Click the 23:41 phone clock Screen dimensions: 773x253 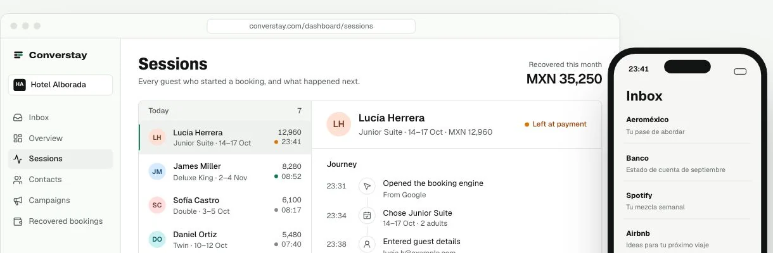pyautogui.click(x=638, y=69)
